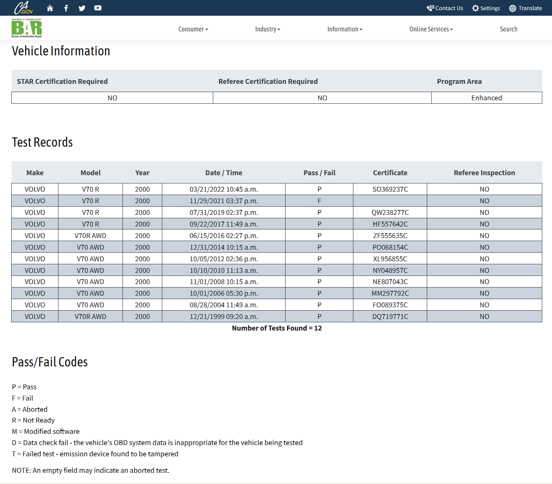Viewport: 552px width, 484px height.
Task: Open the Information dropdown menu
Action: click(345, 29)
